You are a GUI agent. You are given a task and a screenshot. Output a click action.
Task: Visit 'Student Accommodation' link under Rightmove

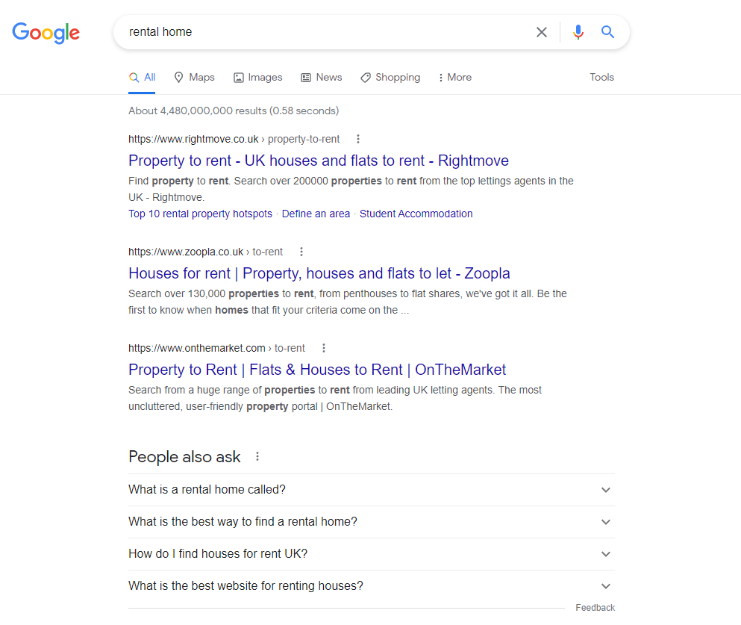point(416,214)
